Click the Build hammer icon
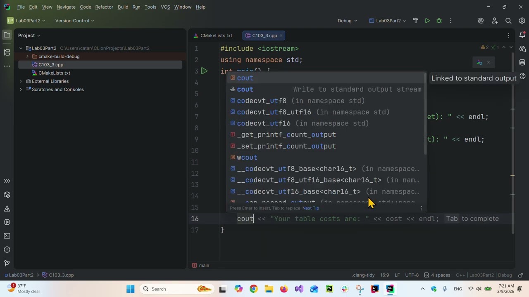 click(416, 21)
